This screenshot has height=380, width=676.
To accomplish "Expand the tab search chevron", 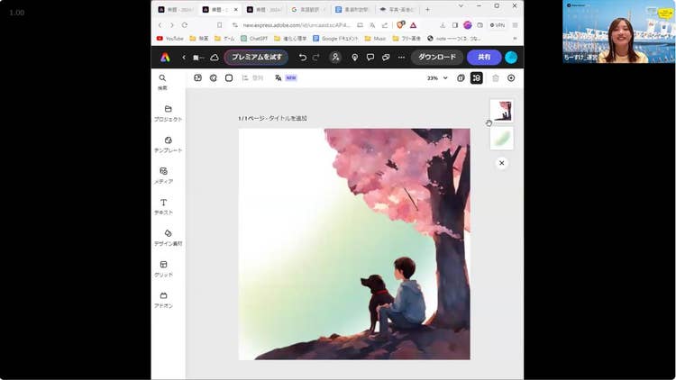I will pyautogui.click(x=461, y=6).
